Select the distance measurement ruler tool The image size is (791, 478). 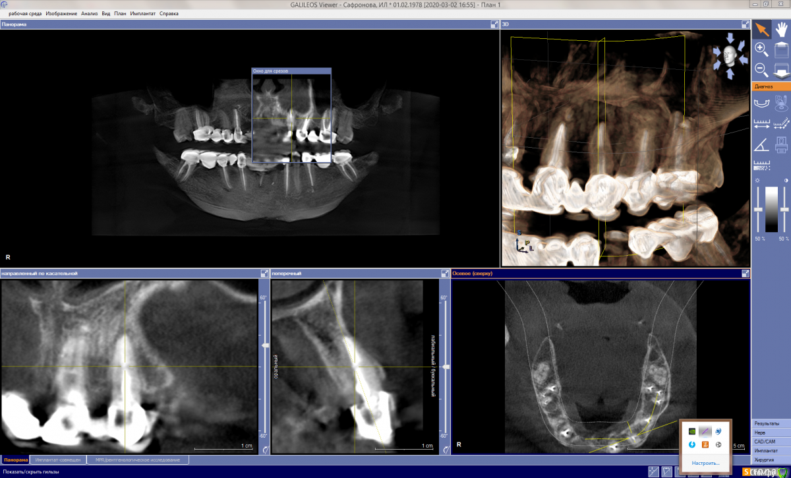[761, 123]
